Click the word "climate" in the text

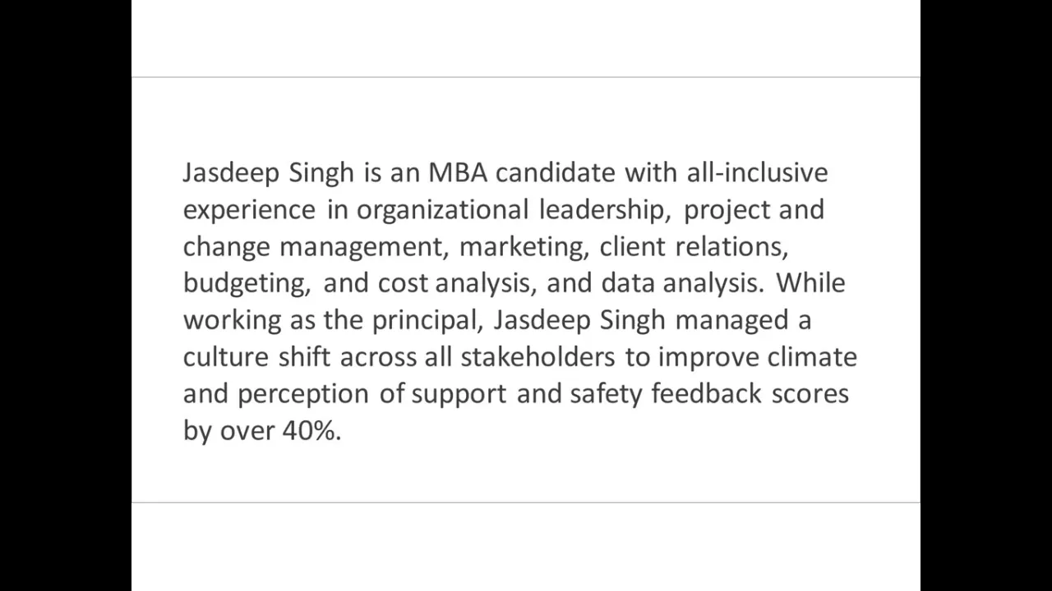[812, 356]
